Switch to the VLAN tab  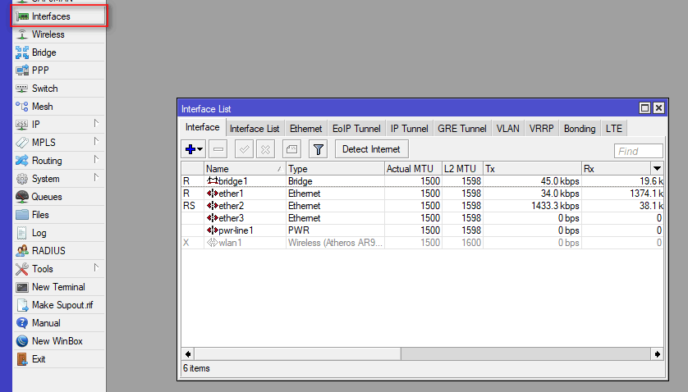pos(507,129)
